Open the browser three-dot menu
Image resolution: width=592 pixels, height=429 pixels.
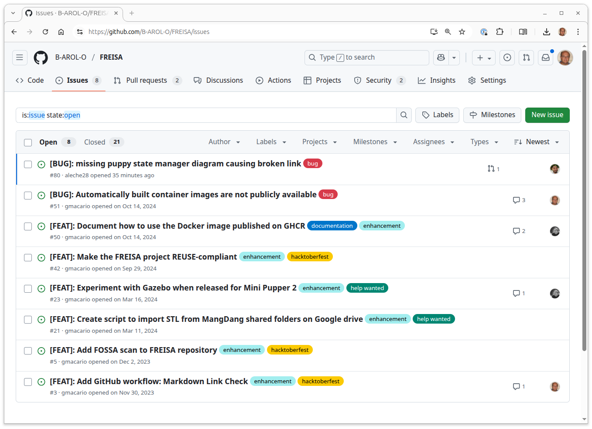578,32
